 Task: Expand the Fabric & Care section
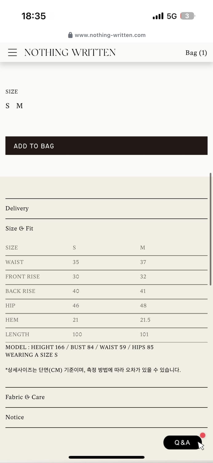[107, 397]
